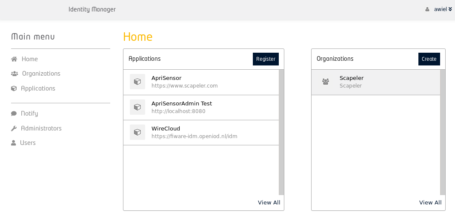Image resolution: width=455 pixels, height=221 pixels.
Task: Click the ApriSensor application cube icon
Action: coord(137,82)
